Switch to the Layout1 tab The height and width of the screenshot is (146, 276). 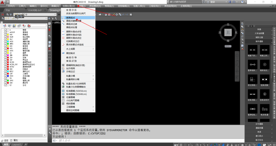tap(17, 144)
